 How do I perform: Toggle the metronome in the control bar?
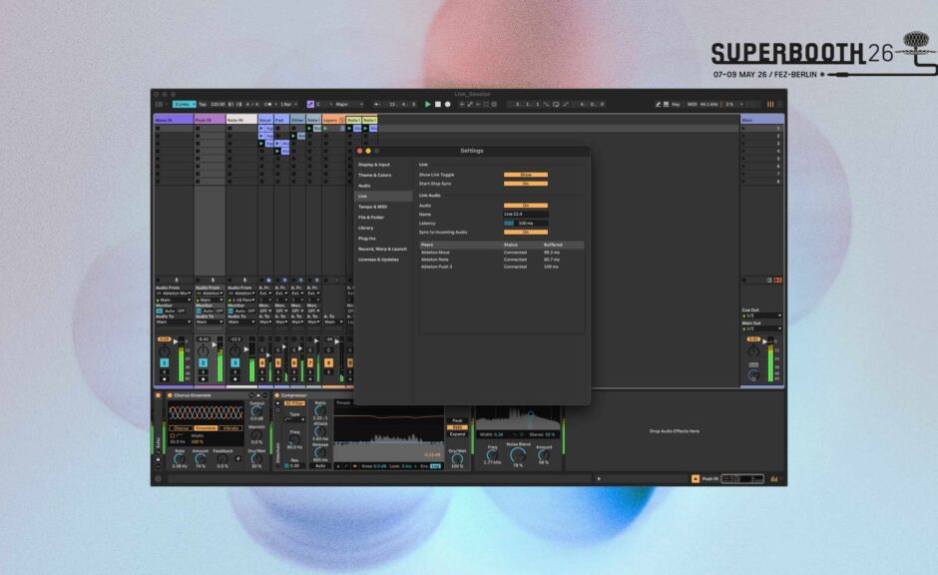(268, 104)
